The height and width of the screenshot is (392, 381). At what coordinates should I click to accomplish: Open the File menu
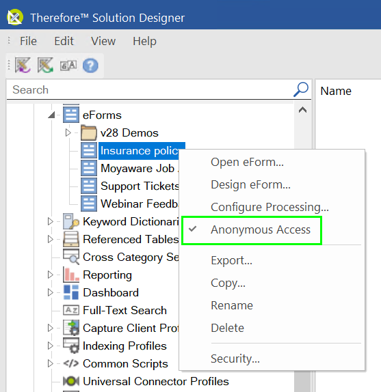[x=28, y=41]
